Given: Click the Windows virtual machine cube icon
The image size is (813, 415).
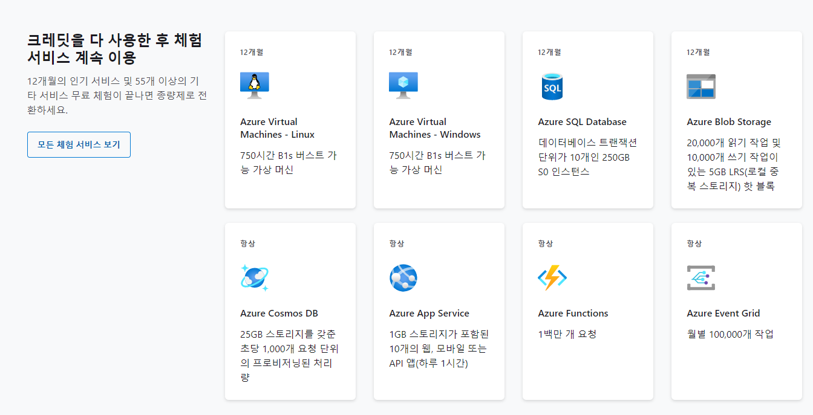Looking at the screenshot, I should [403, 86].
